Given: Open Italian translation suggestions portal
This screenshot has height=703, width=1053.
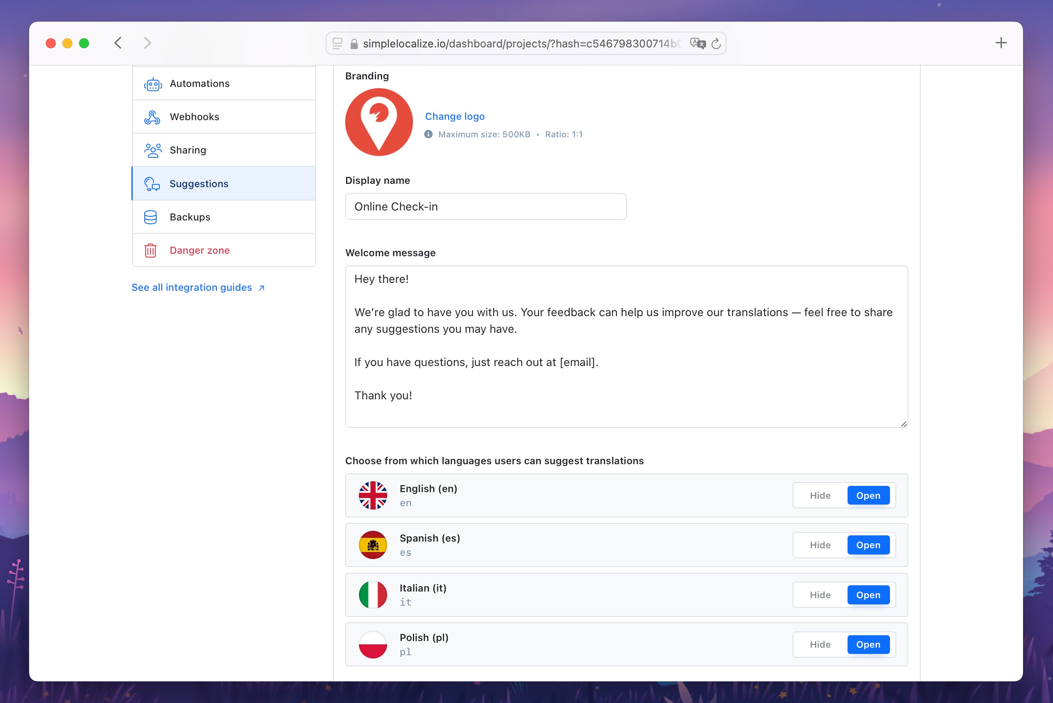Looking at the screenshot, I should pyautogui.click(x=868, y=594).
